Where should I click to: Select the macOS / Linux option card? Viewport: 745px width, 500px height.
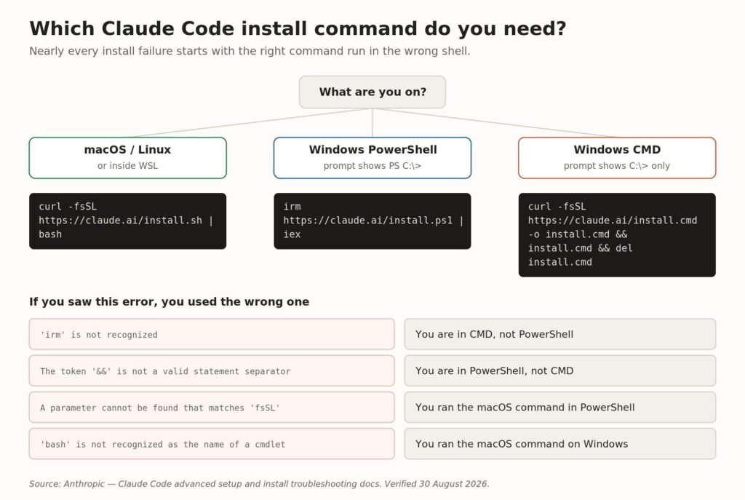coord(128,158)
